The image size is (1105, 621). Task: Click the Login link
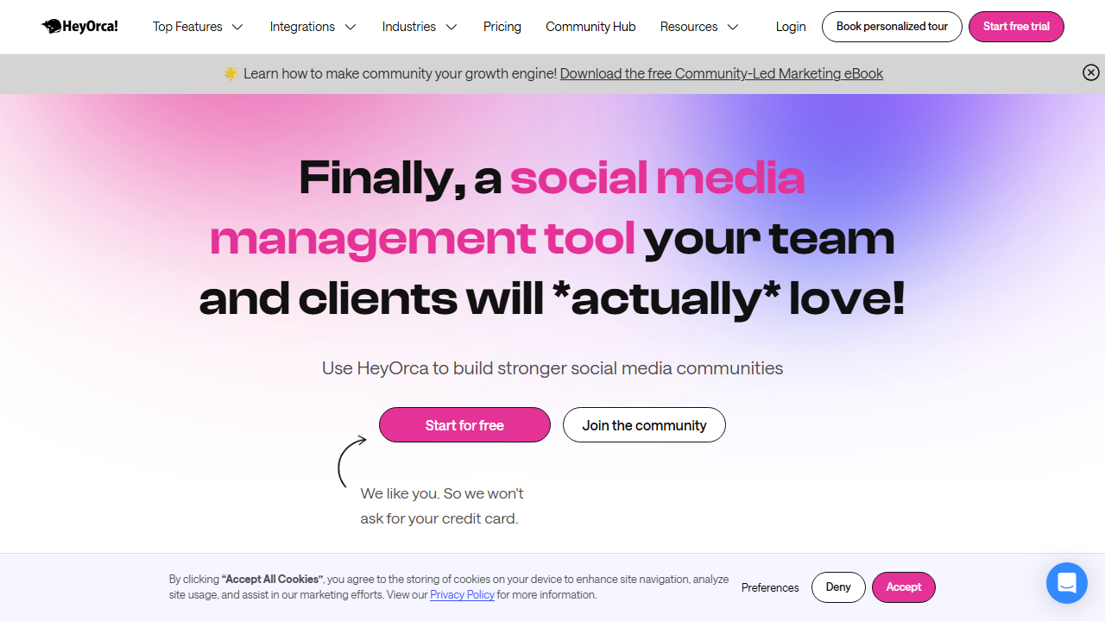[791, 27]
